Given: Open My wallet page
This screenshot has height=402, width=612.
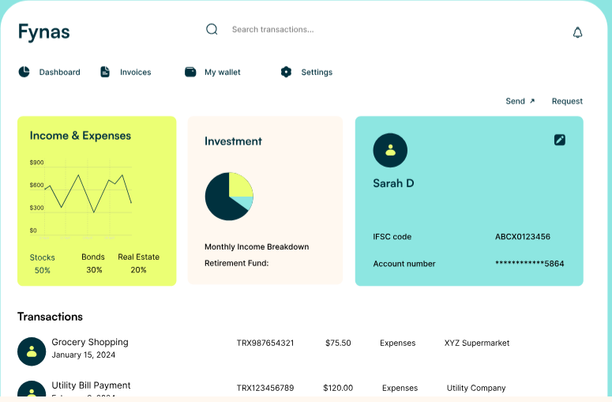Looking at the screenshot, I should pos(223,72).
